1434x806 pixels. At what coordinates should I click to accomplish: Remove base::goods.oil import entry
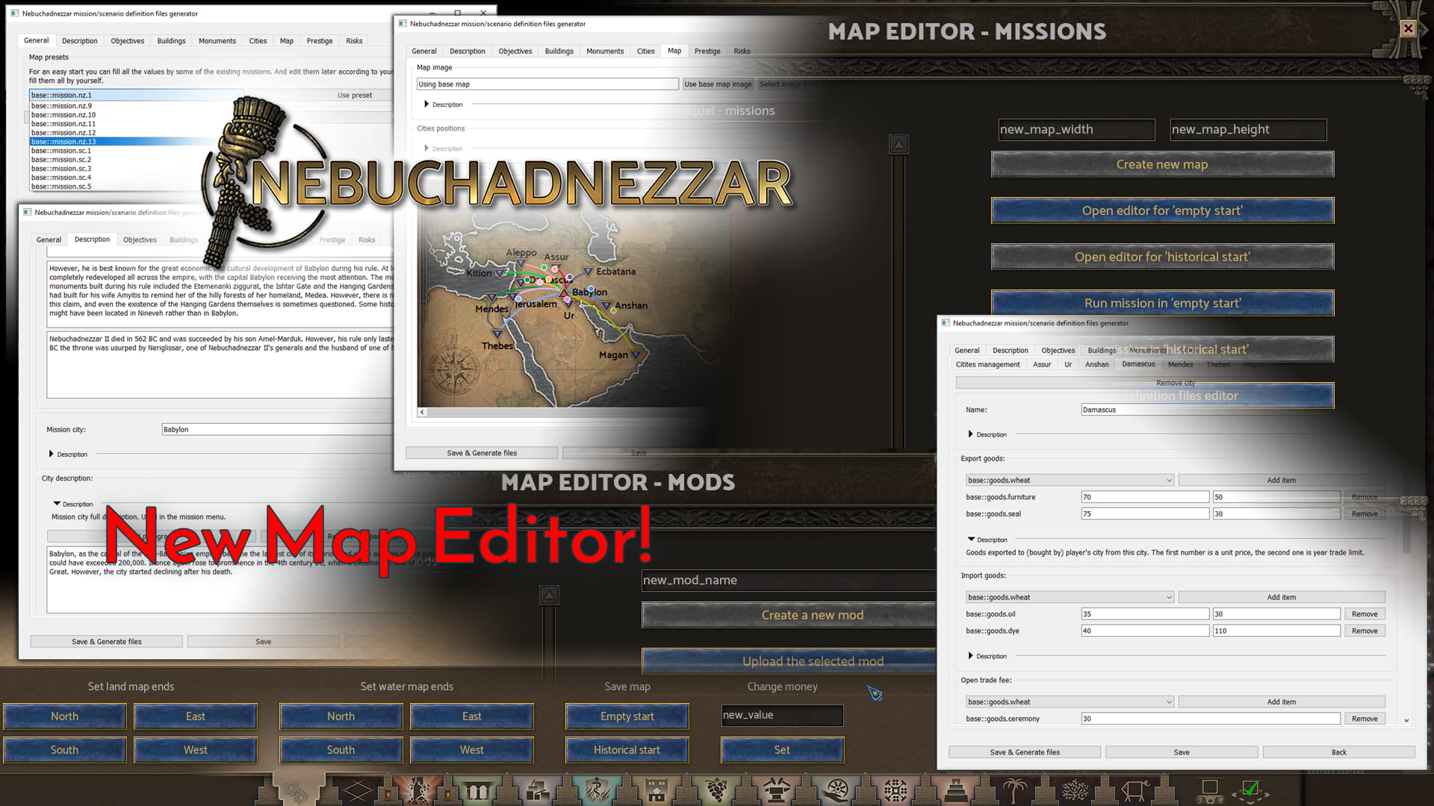(1365, 614)
